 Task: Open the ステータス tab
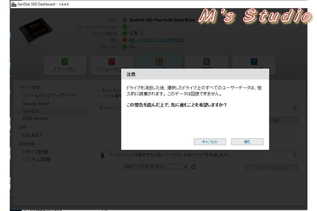[x=65, y=65]
